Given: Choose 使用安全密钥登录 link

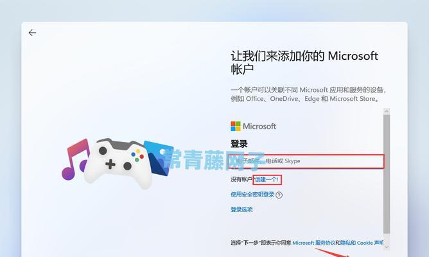Looking at the screenshot, I should 252,195.
